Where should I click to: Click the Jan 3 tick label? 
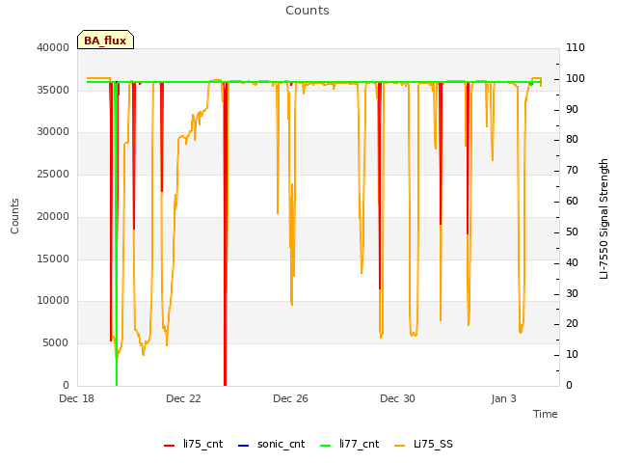tap(503, 398)
